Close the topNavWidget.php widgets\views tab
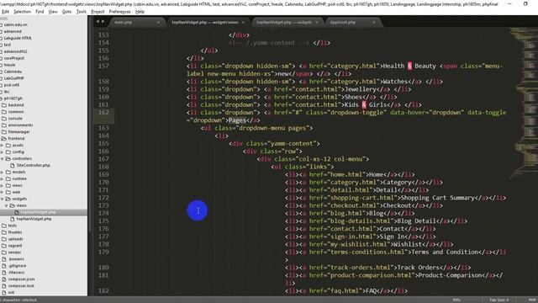This screenshot has width=538, height=303. (x=243, y=23)
